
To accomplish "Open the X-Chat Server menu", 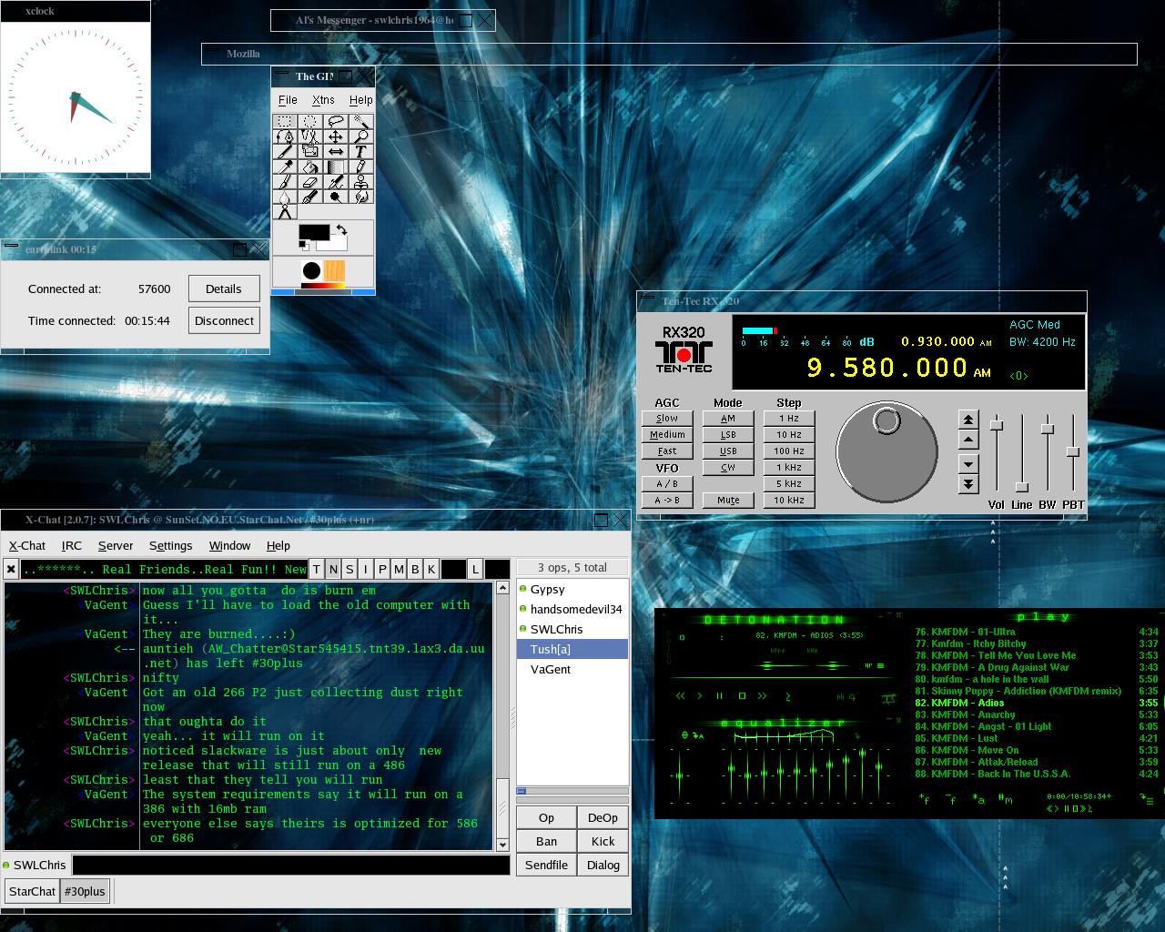I will (116, 545).
